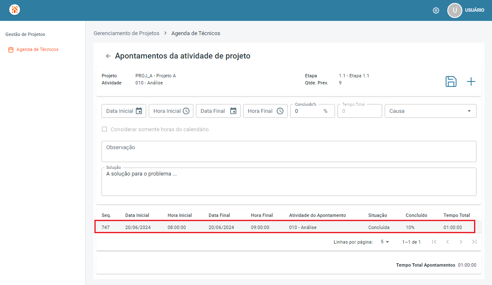This screenshot has height=285, width=492.
Task: Expand the Causa dropdown
Action: click(431, 111)
